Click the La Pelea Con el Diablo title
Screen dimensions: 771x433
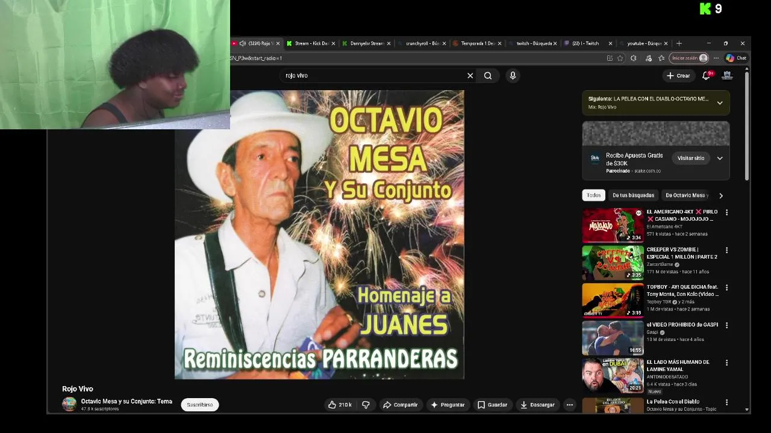point(673,402)
